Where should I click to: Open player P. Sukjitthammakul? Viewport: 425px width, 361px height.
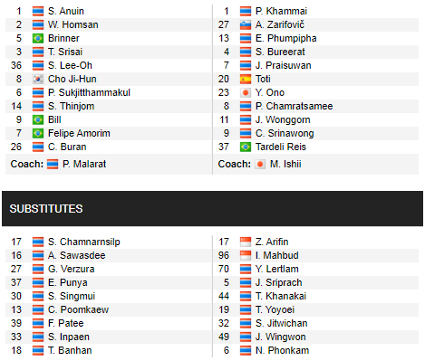click(89, 92)
